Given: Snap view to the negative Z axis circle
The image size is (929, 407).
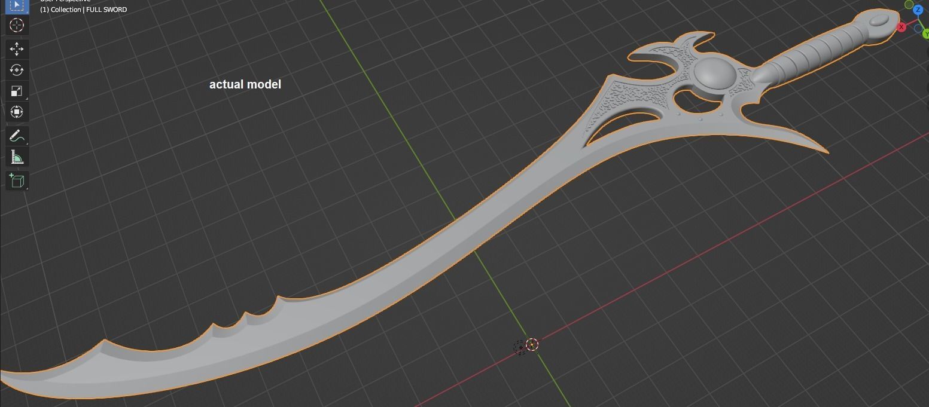Looking at the screenshot, I should [x=918, y=28].
